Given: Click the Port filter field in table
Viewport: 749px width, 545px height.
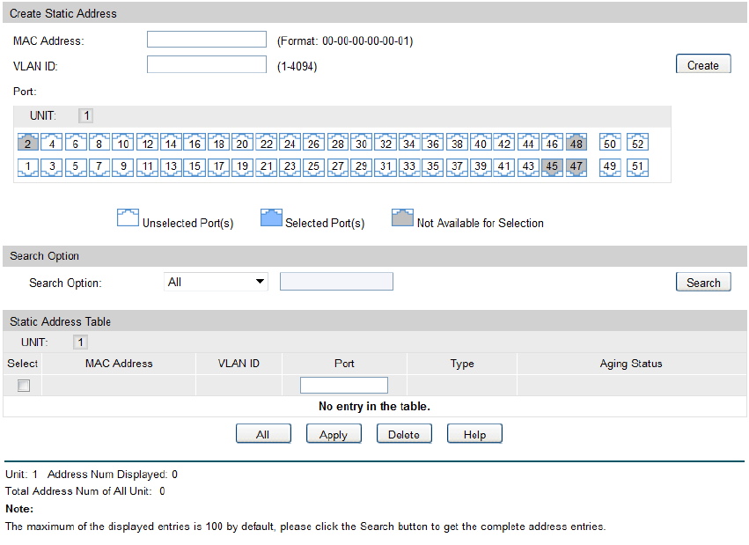Looking at the screenshot, I should [x=344, y=385].
